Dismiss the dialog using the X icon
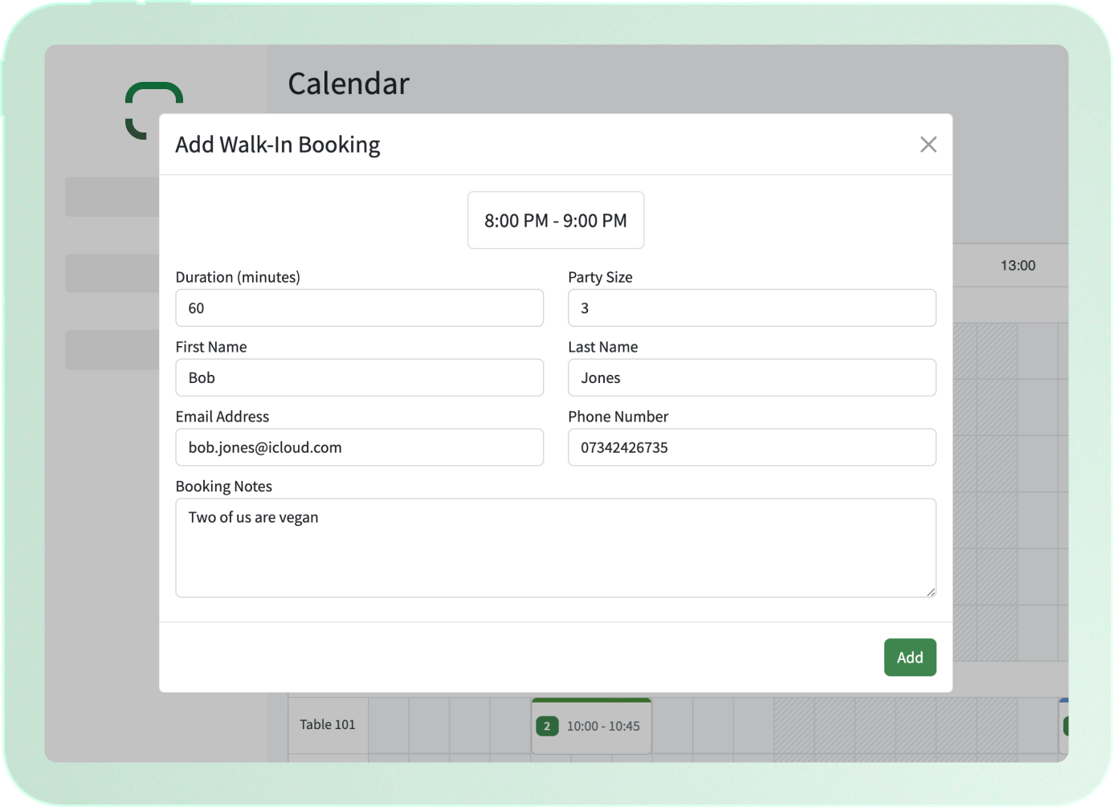This screenshot has height=807, width=1114. coord(928,145)
